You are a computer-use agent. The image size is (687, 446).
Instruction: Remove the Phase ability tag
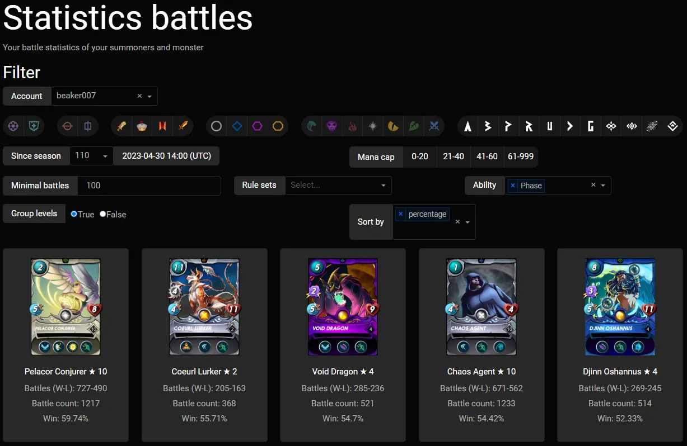tap(513, 186)
